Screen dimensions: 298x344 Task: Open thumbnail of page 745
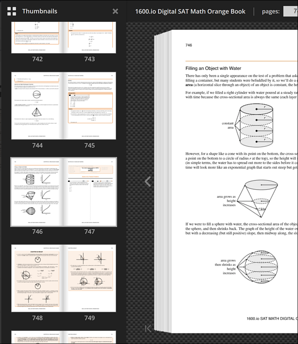pyautogui.click(x=90, y=106)
